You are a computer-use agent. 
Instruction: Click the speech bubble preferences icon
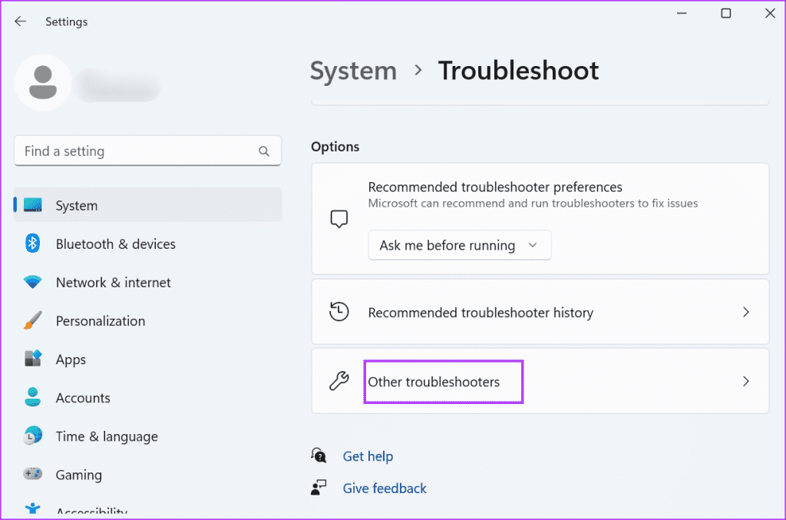click(339, 219)
